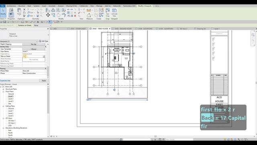Screen dimensions: 257x145
Task: Collapse the 3D Views tree node
Action: pyautogui.click(x=3, y=118)
